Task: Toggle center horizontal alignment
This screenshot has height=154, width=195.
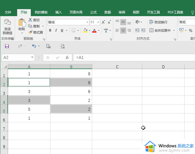Action: coord(123,30)
